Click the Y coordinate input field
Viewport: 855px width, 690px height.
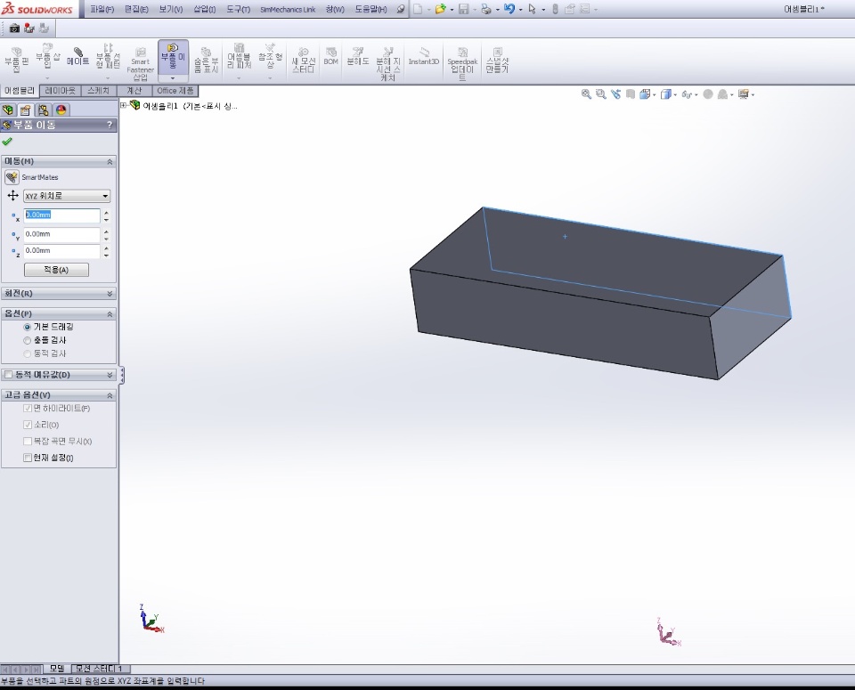(x=61, y=234)
